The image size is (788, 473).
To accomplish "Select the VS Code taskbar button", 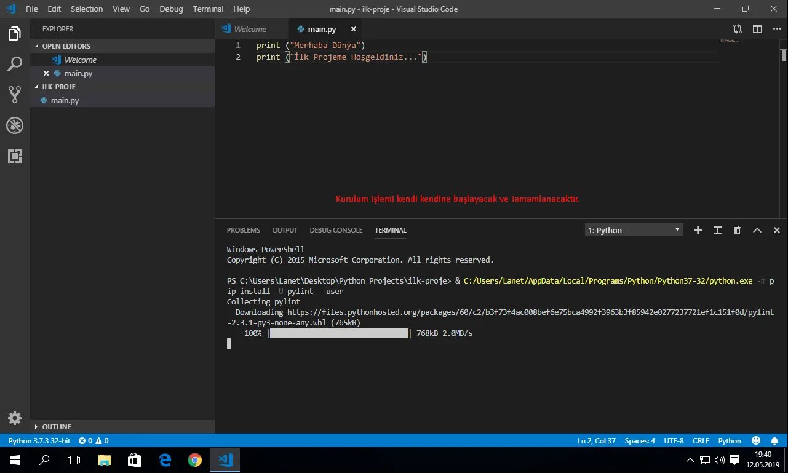I will 225,460.
